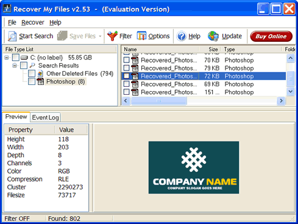Screen dimensions: 298x224
Task: Open the Options toolbar icon
Action: pyautogui.click(x=141, y=36)
